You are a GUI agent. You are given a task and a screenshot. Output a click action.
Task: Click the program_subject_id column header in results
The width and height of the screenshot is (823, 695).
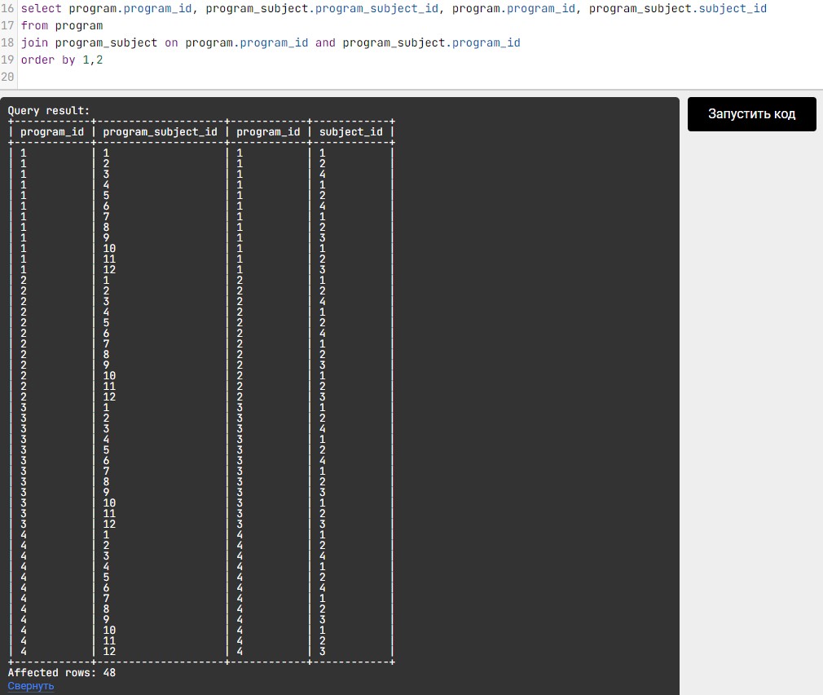click(x=161, y=131)
